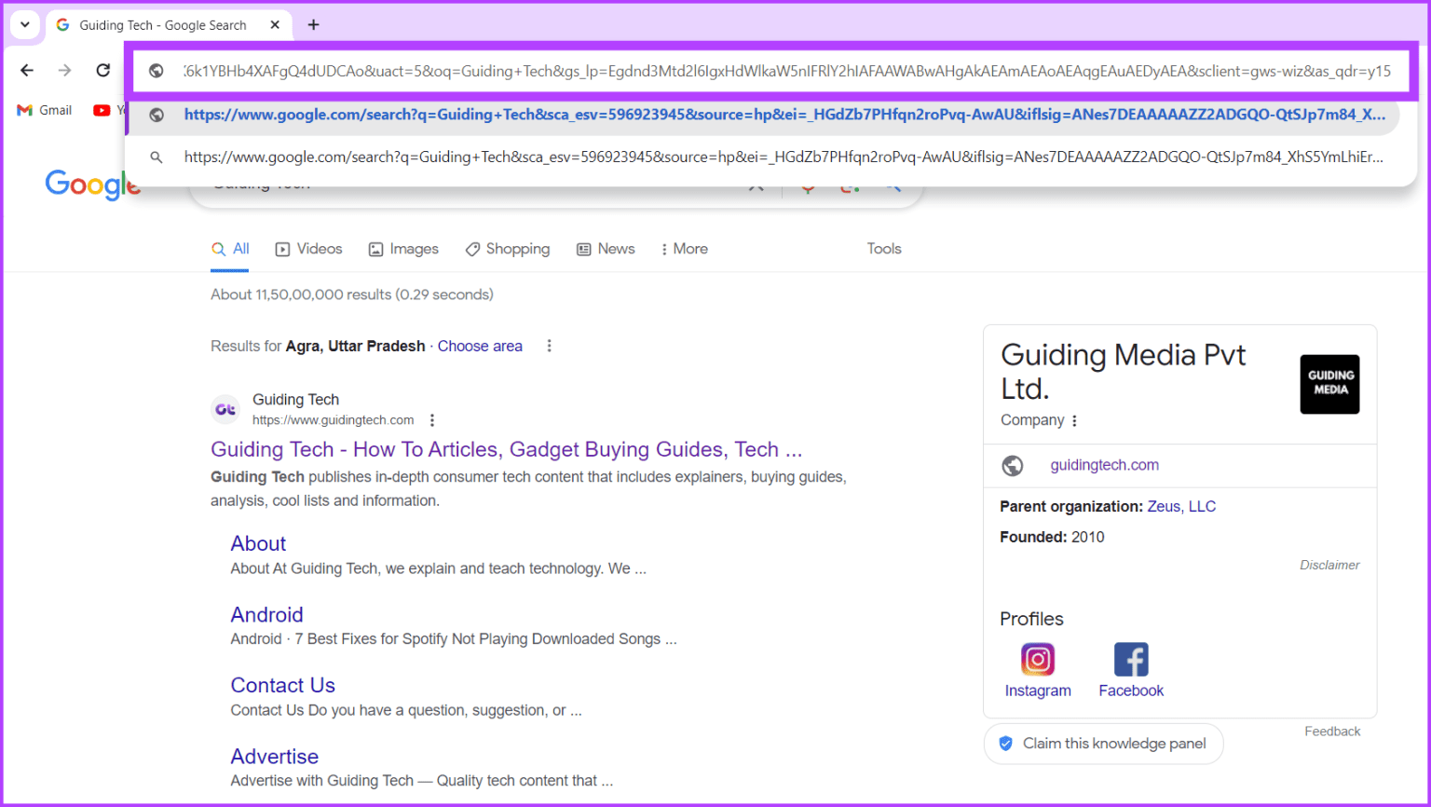Switch to the Images search tab

403,248
